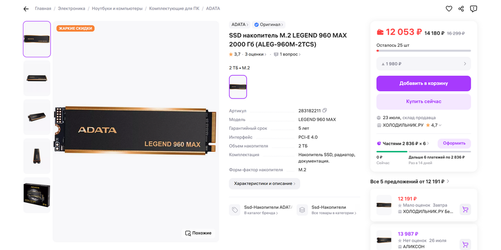Expand the price change 1 980 ₽ row

[424, 64]
